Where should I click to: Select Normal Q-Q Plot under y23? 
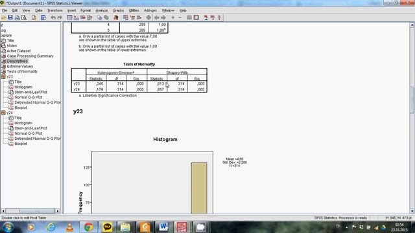(x=29, y=97)
